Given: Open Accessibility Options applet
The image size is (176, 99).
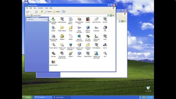Looking at the screenshot, I should pyautogui.click(x=53, y=21).
